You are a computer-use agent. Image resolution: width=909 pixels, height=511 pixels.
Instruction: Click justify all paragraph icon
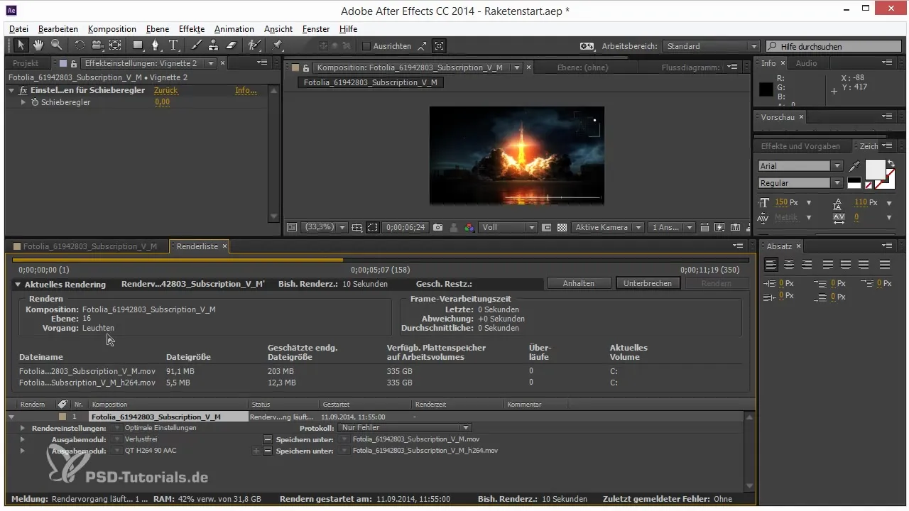885,264
